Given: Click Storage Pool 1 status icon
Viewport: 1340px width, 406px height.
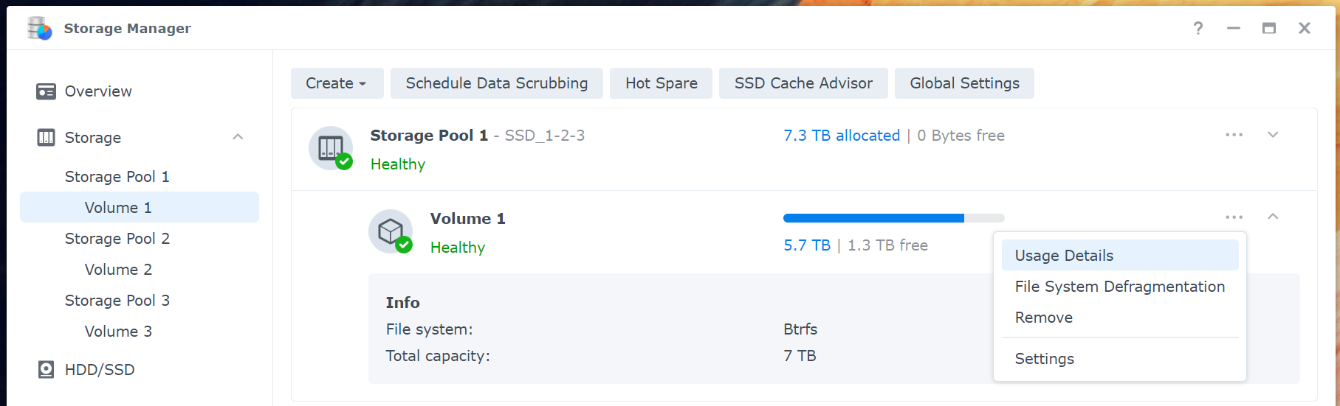Looking at the screenshot, I should pos(331,148).
